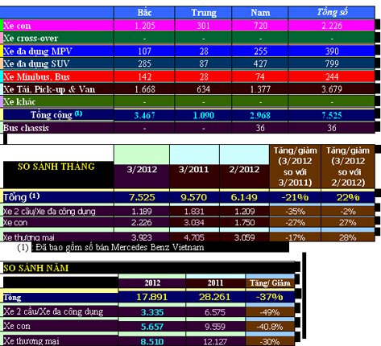
Task: Click the Tổng số column header
Action: point(332,13)
